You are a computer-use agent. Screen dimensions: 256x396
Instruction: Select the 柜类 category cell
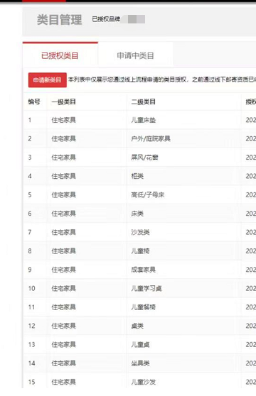click(x=137, y=176)
